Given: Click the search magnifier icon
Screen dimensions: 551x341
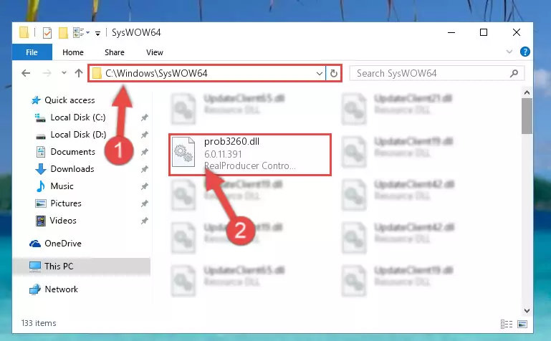Looking at the screenshot, I should (514, 73).
